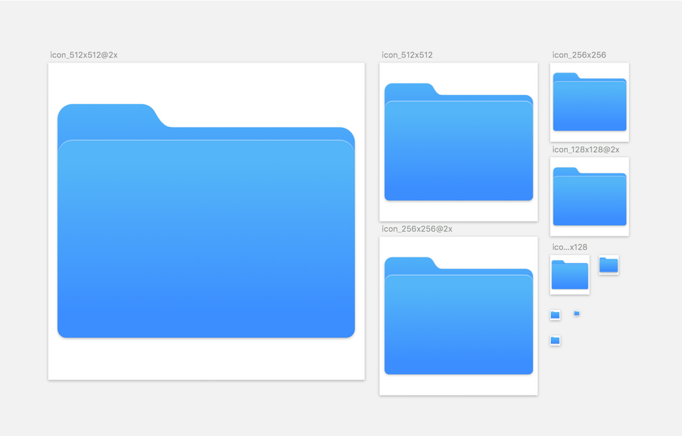The width and height of the screenshot is (682, 436).
Task: Click the folder in the icon_256x256@2x artboard
Action: pyautogui.click(x=459, y=316)
